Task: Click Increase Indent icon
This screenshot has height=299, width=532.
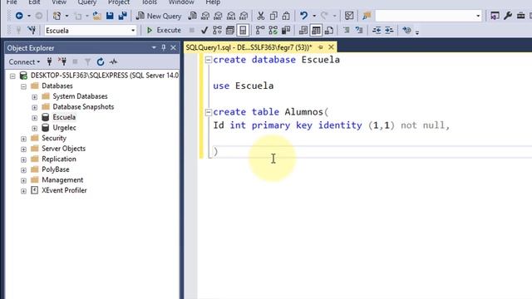Action: (x=389, y=31)
